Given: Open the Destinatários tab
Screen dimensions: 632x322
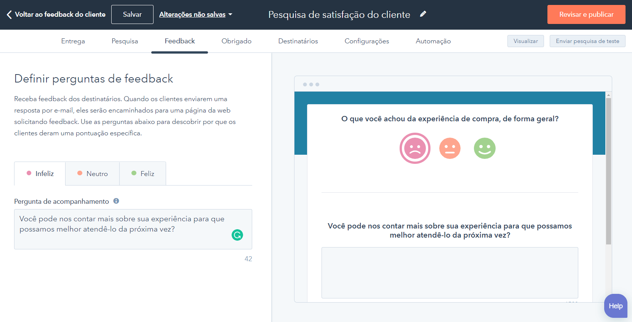Looking at the screenshot, I should (x=298, y=41).
